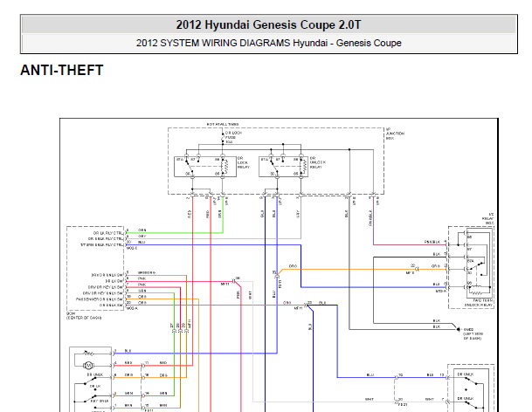
Task: Click the "DR LOCK FUSE 10A" label
Action: tap(233, 137)
